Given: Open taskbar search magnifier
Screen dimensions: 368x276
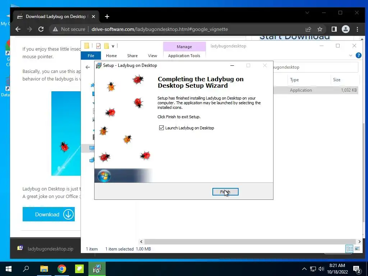Looking at the screenshot, I should 26,268.
